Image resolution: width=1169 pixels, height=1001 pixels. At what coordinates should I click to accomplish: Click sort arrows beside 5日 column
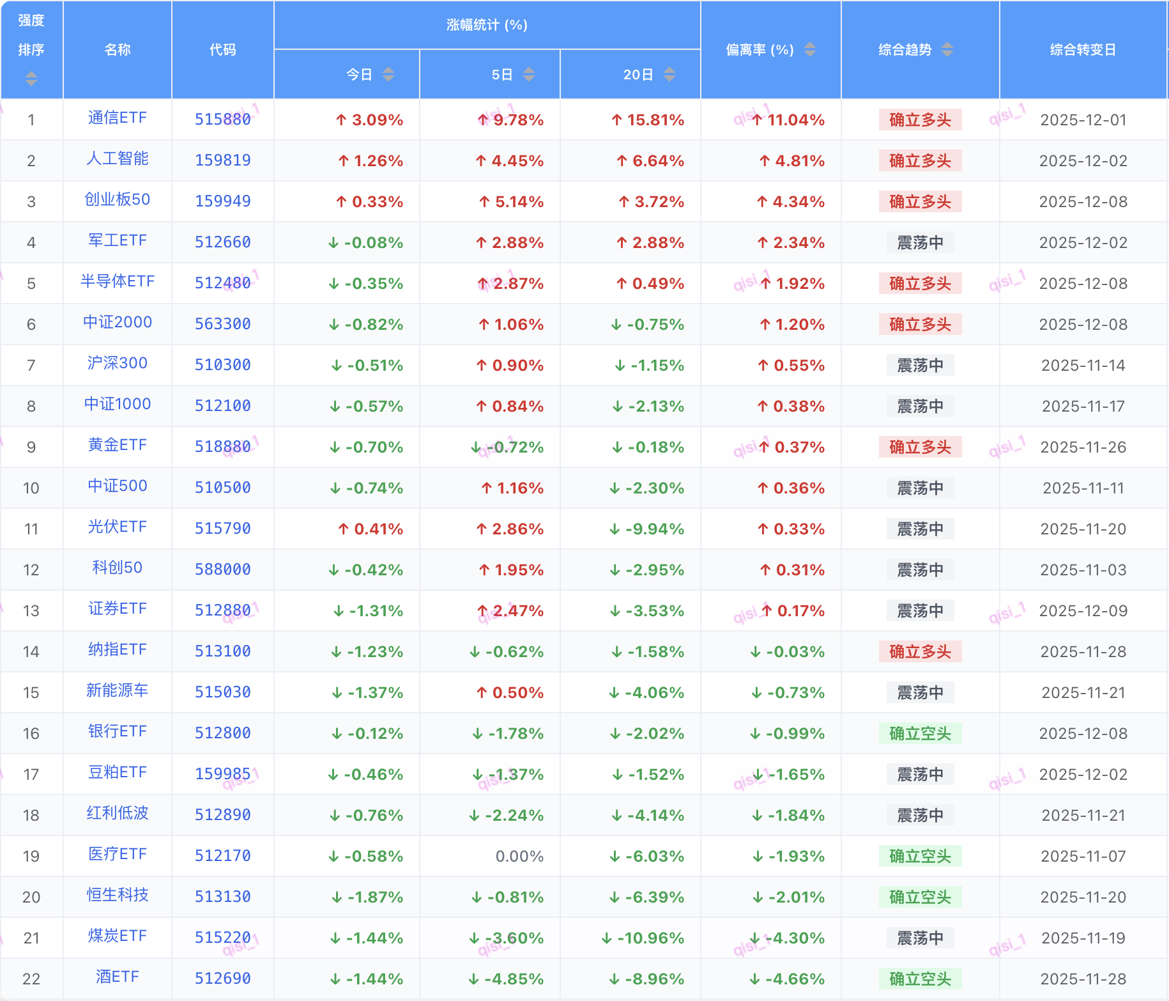point(528,75)
